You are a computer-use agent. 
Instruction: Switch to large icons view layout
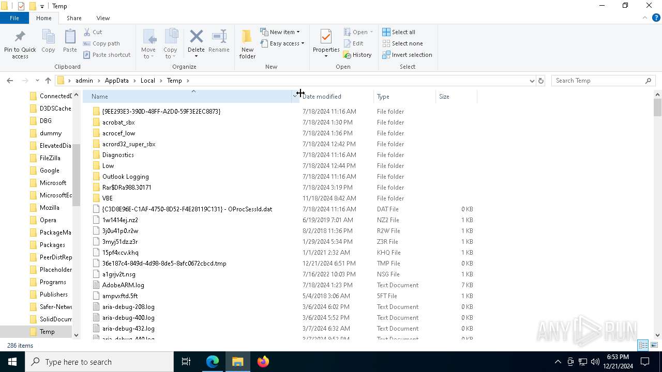coord(654,345)
